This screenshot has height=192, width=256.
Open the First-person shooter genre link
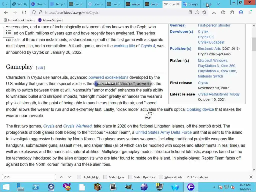214,25
